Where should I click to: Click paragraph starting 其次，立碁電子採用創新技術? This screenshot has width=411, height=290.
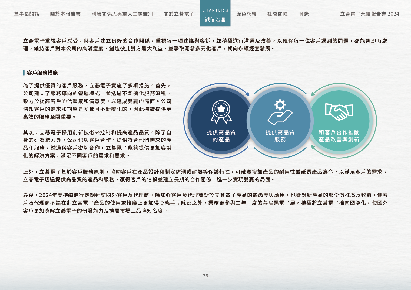pos(97,144)
